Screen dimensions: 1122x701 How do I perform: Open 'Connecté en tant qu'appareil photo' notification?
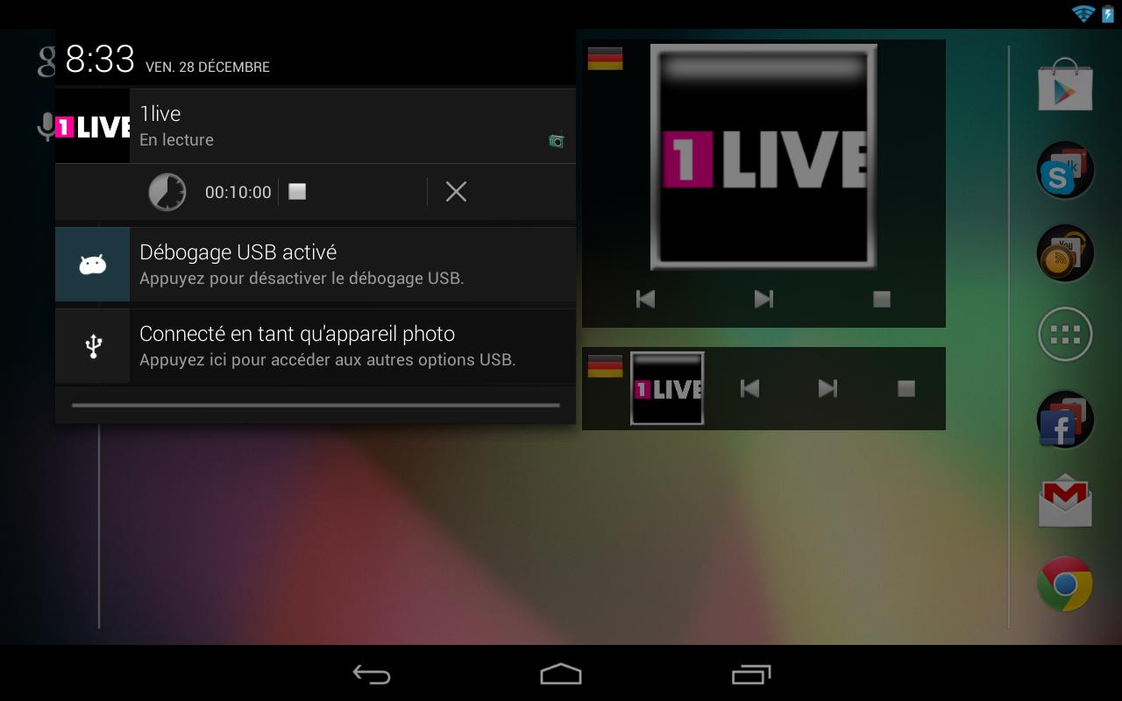316,346
